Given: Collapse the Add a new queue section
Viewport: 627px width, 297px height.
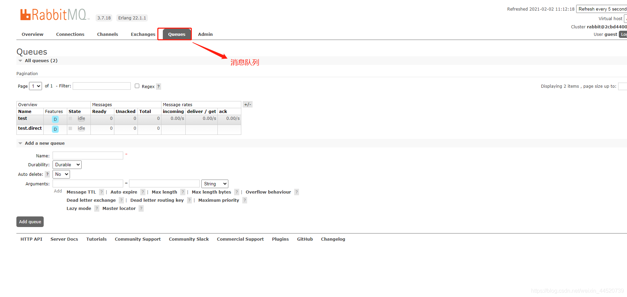Looking at the screenshot, I should click(41, 143).
